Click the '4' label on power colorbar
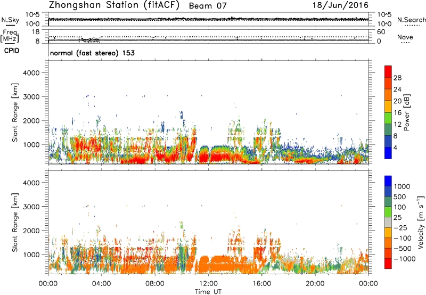Image resolution: width=426 pixels, height=295 pixels. point(395,148)
